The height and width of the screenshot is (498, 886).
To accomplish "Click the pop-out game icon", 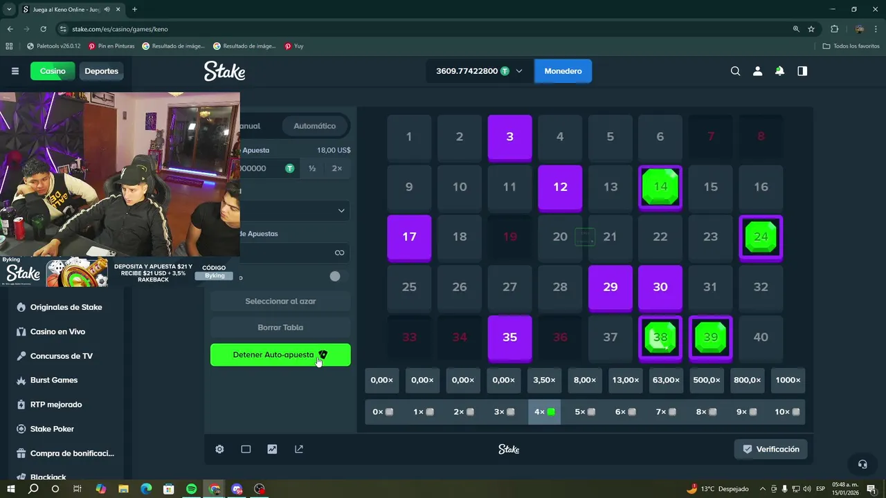I will (x=299, y=449).
